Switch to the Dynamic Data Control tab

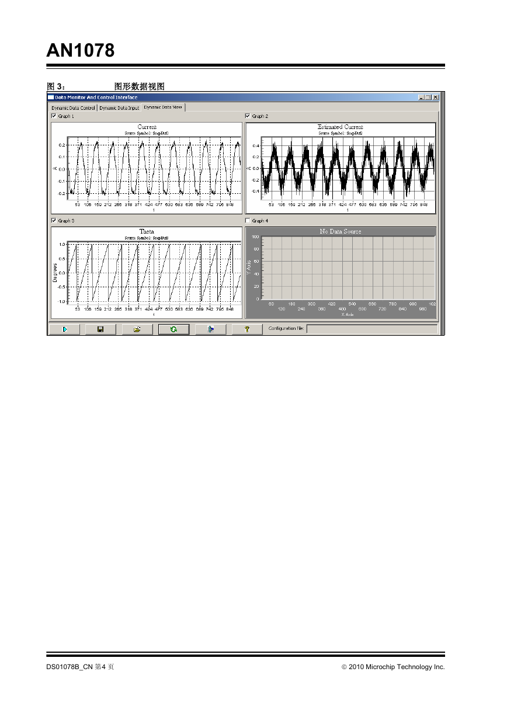click(73, 108)
